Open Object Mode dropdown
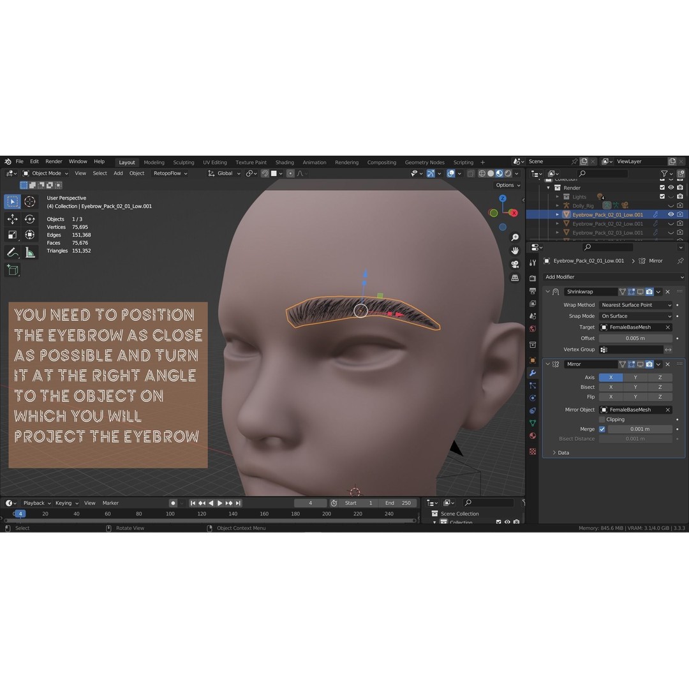 point(46,174)
